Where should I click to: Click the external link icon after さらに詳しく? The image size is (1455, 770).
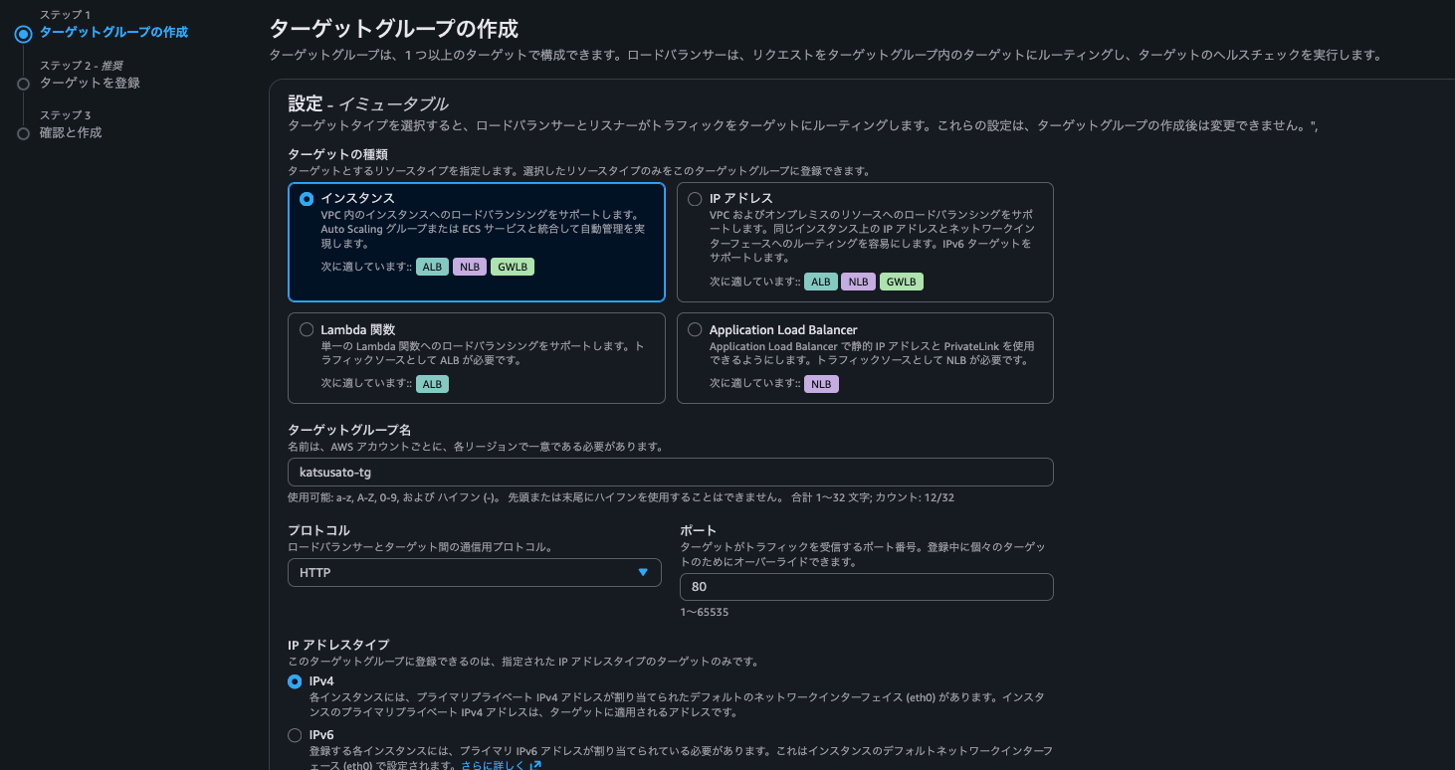[535, 765]
